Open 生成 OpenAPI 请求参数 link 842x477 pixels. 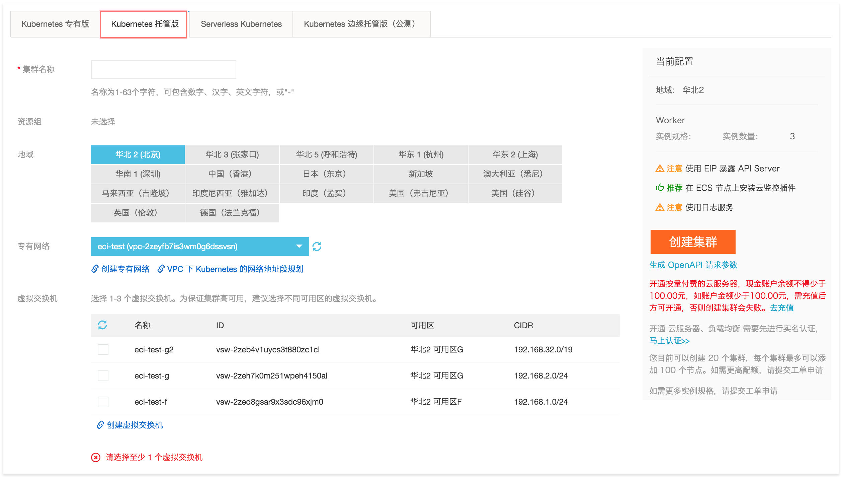point(693,265)
